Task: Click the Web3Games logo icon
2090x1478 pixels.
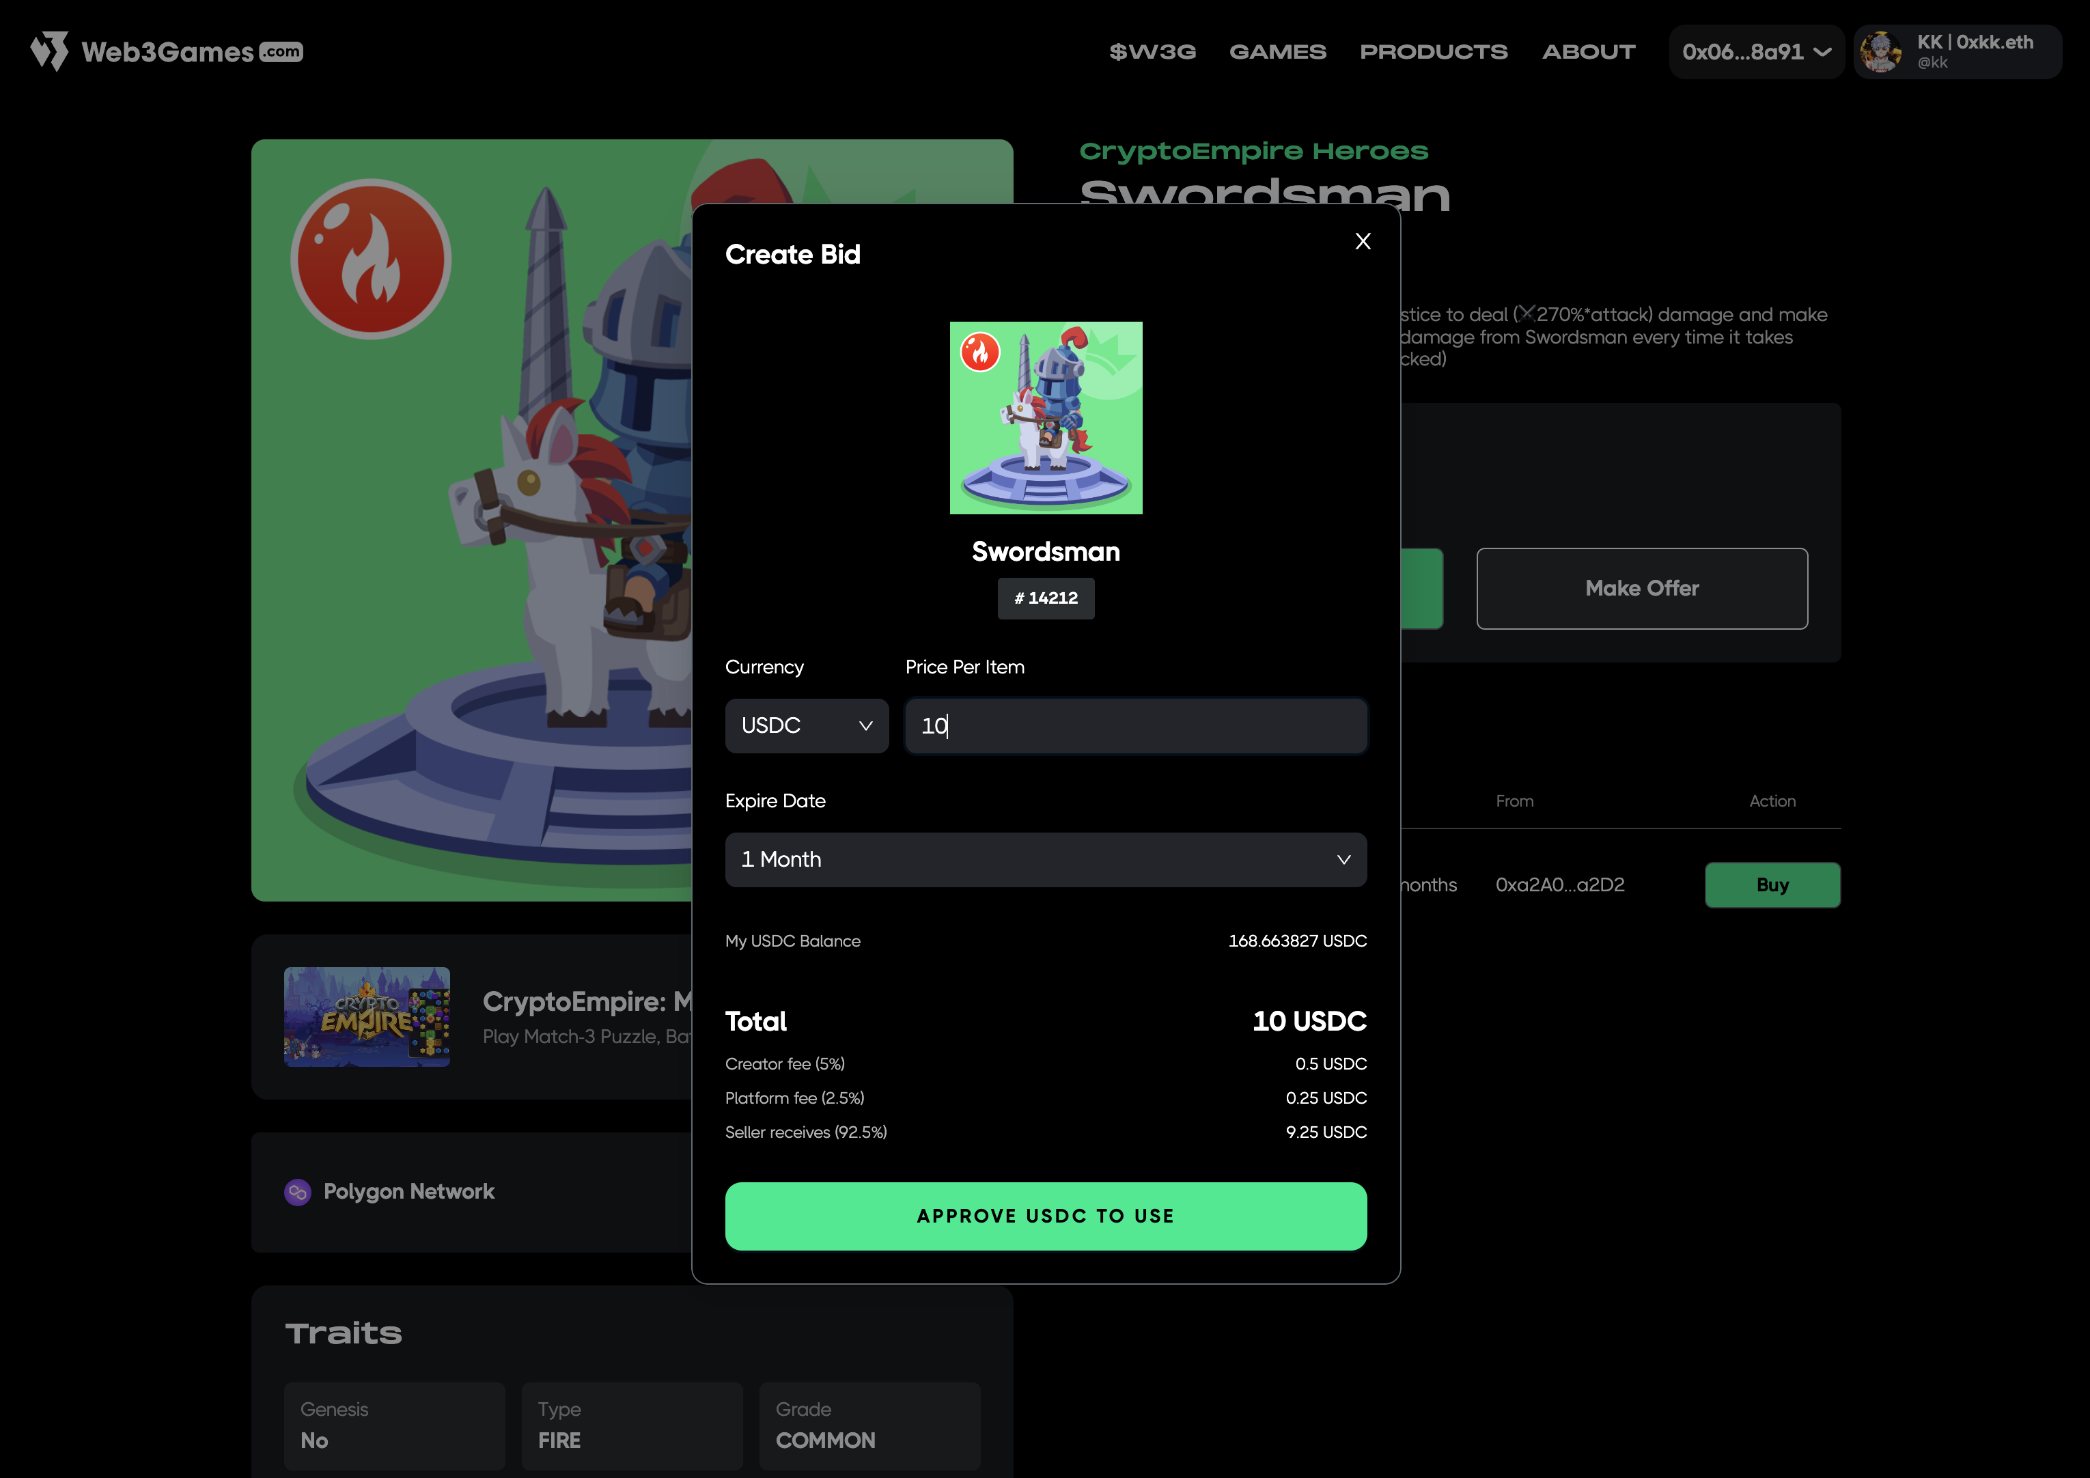Action: [x=49, y=51]
